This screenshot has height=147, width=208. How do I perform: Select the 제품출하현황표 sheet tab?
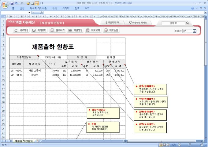24,141
